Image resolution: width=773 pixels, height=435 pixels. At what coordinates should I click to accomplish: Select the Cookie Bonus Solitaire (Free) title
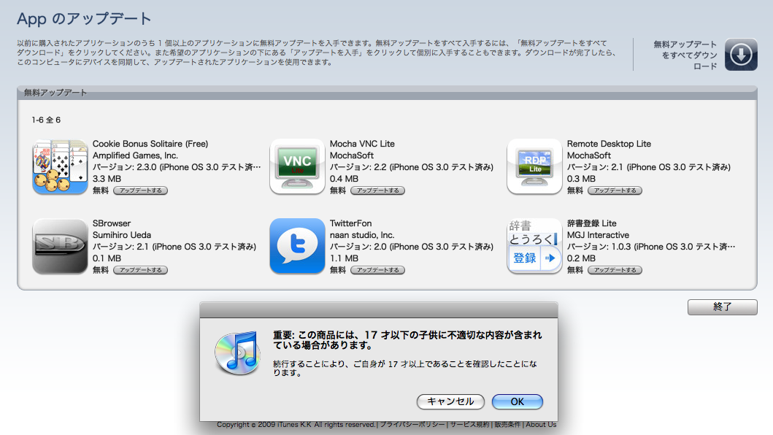(x=150, y=144)
